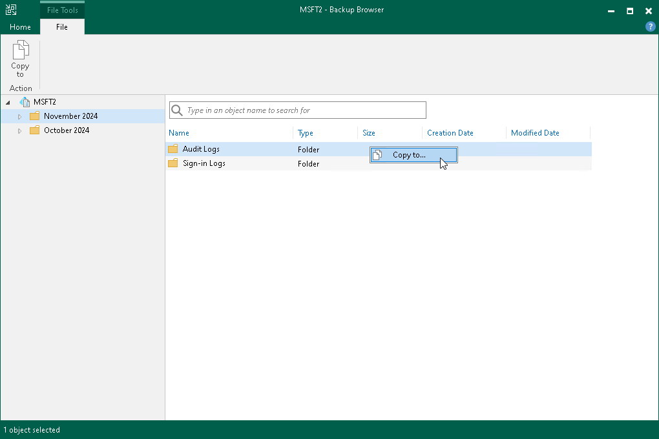This screenshot has width=659, height=439.
Task: Switch to the Home tab
Action: click(20, 27)
